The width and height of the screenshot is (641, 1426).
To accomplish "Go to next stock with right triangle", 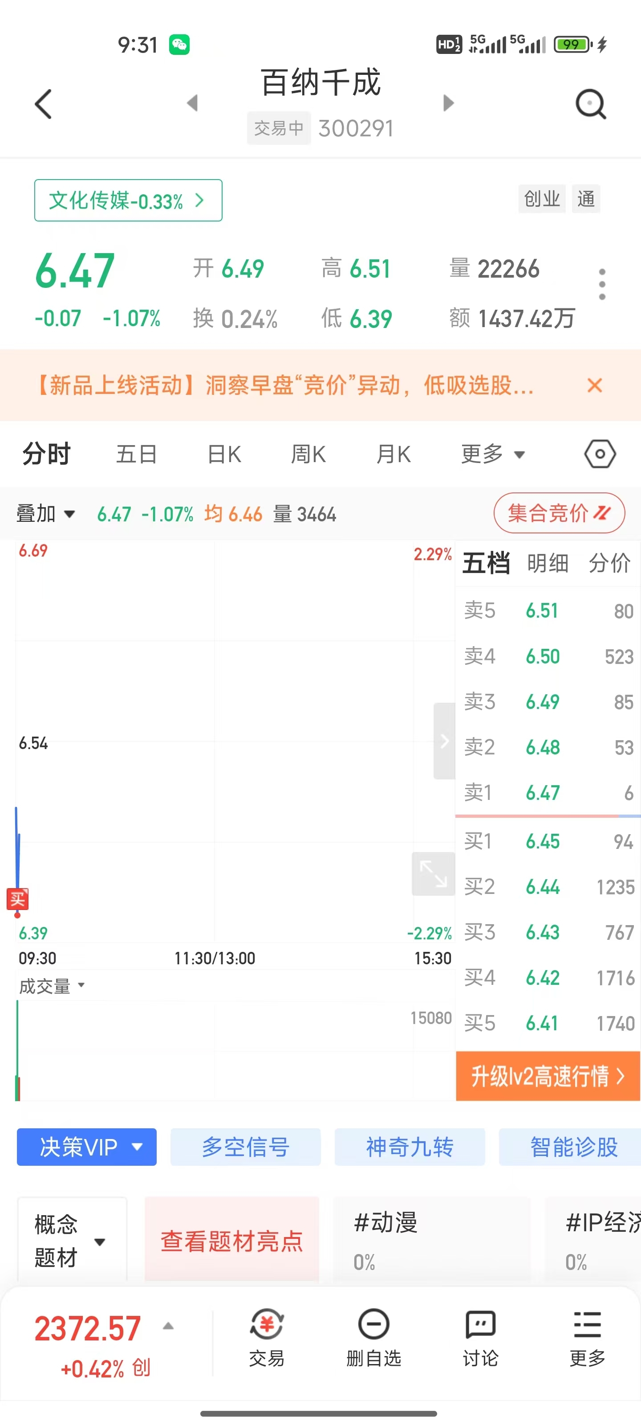I will click(x=449, y=103).
